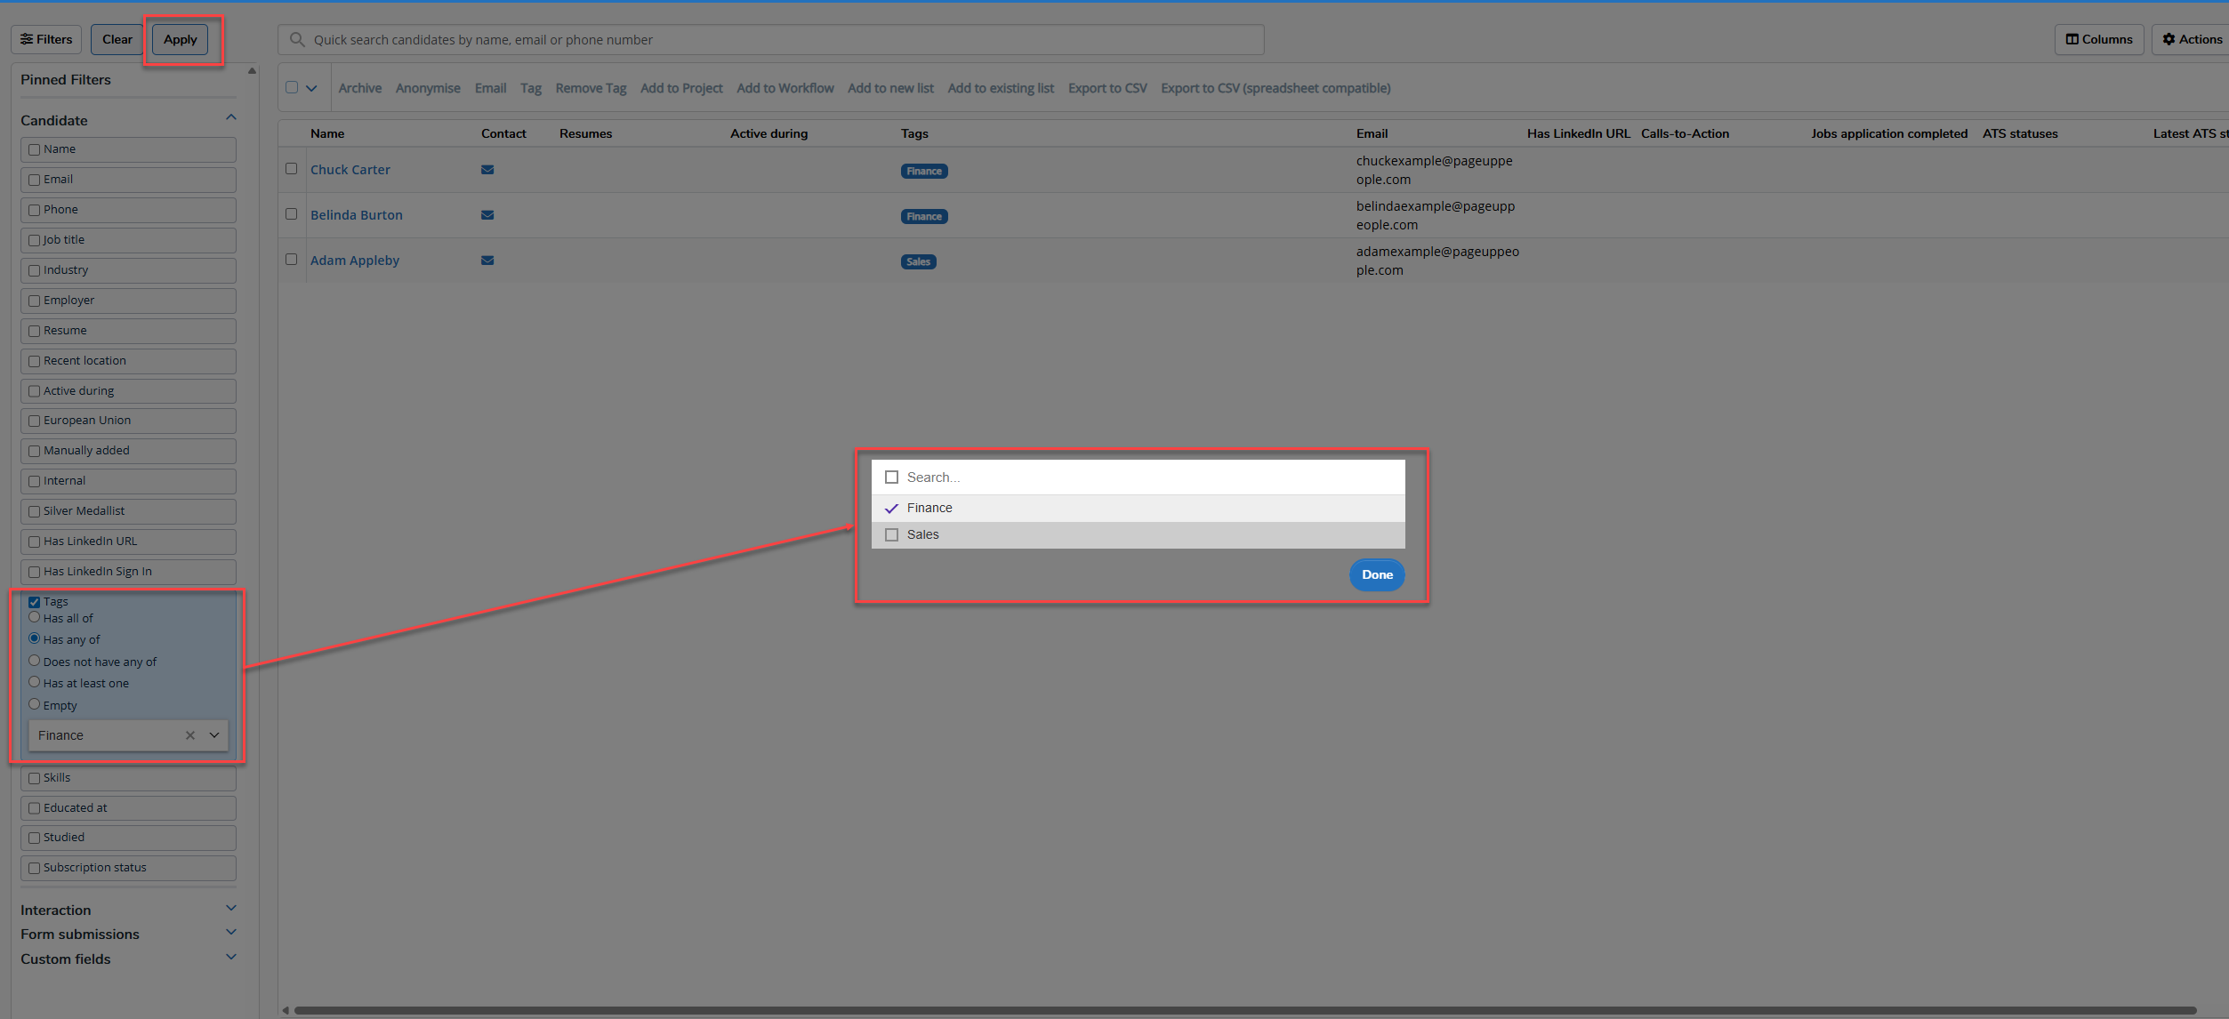Tick the Name filter checkbox
This screenshot has height=1019, width=2229.
(x=35, y=149)
